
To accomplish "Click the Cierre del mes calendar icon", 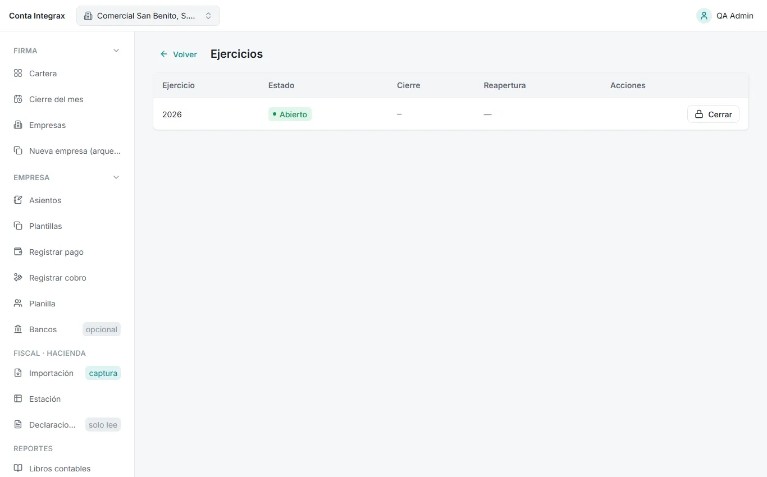I will [x=18, y=99].
